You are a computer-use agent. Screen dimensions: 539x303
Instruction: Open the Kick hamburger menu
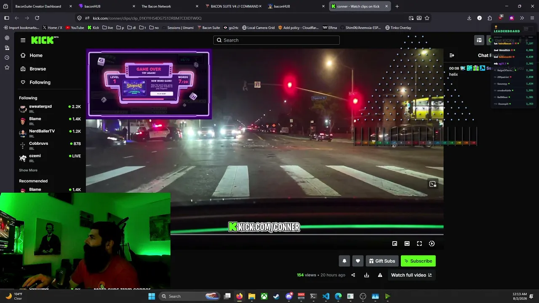[x=23, y=40]
